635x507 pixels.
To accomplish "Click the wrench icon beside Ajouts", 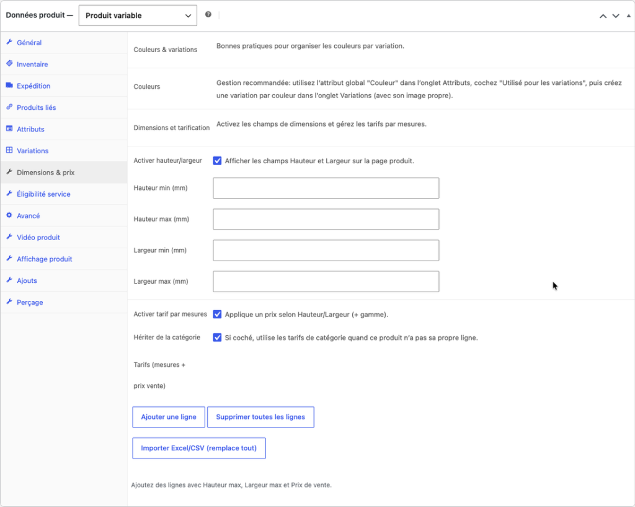I will (9, 280).
